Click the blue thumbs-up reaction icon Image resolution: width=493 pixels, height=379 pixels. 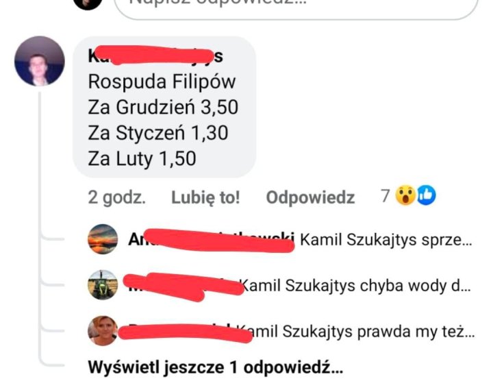coord(427,195)
